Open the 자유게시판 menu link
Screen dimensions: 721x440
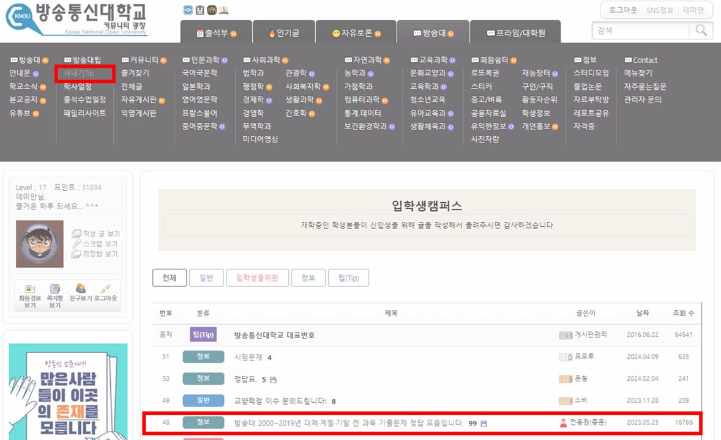[x=139, y=100]
